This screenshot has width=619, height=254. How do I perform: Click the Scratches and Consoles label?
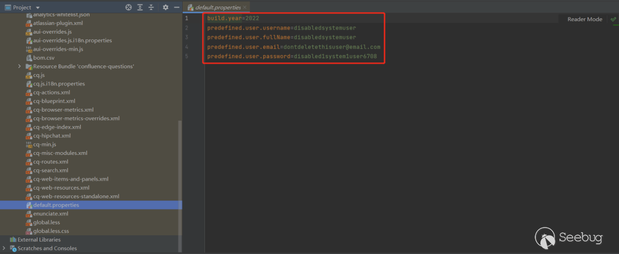pos(47,248)
